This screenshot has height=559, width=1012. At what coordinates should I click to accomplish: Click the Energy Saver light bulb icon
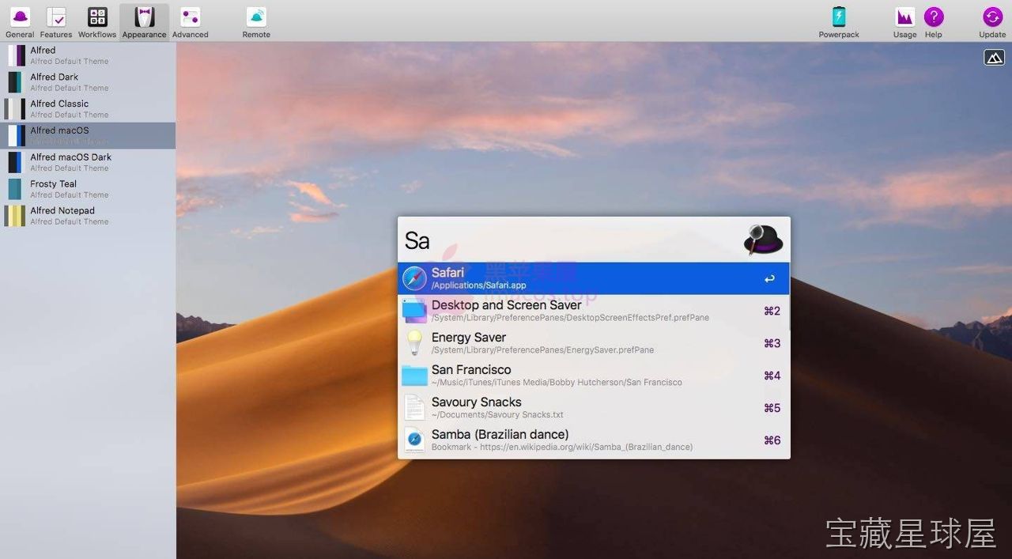click(414, 343)
